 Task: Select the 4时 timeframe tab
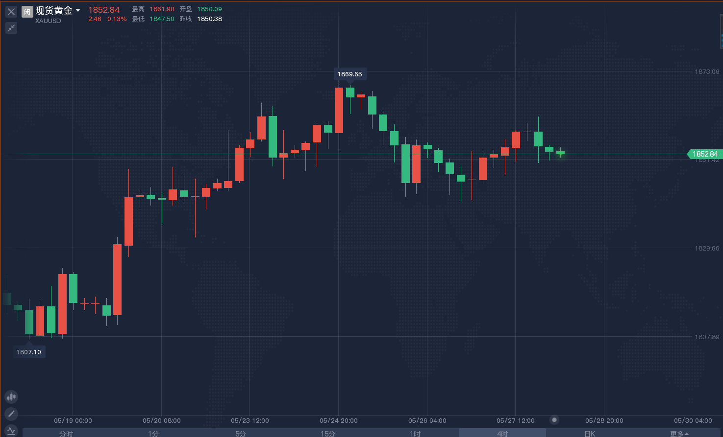tap(502, 433)
